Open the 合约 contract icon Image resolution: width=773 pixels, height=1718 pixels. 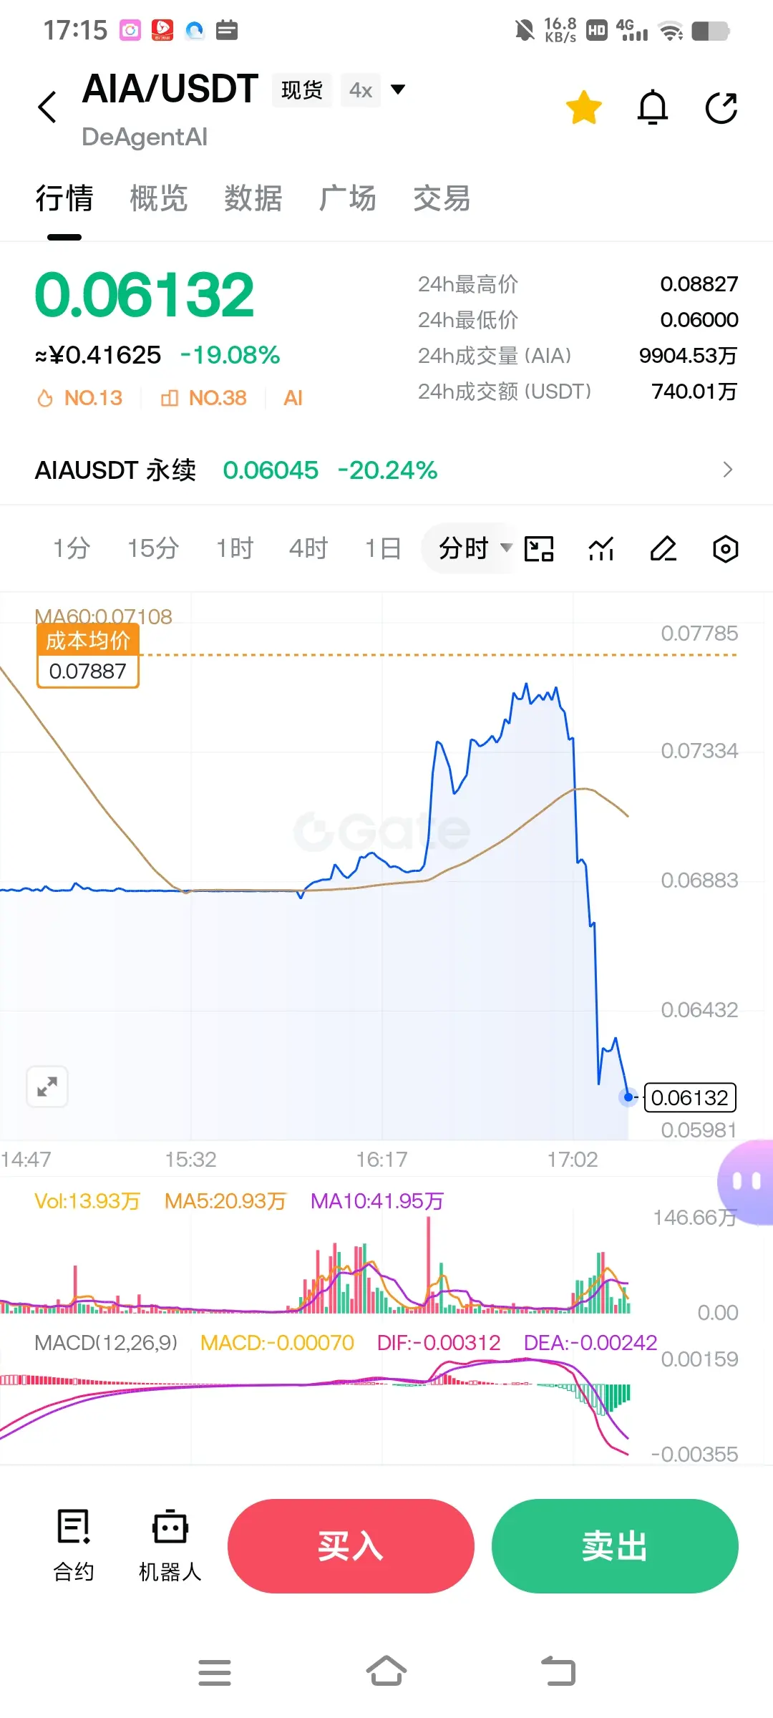point(74,1545)
